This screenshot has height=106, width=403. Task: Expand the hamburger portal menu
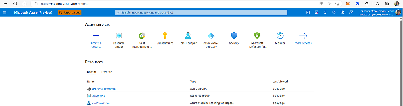click(5, 12)
